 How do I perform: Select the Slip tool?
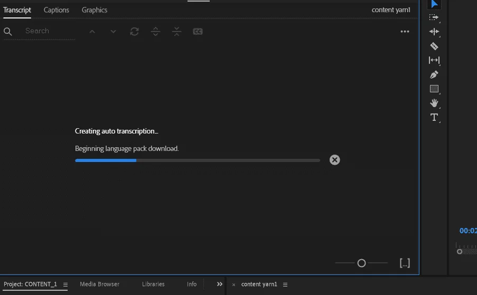(434, 60)
